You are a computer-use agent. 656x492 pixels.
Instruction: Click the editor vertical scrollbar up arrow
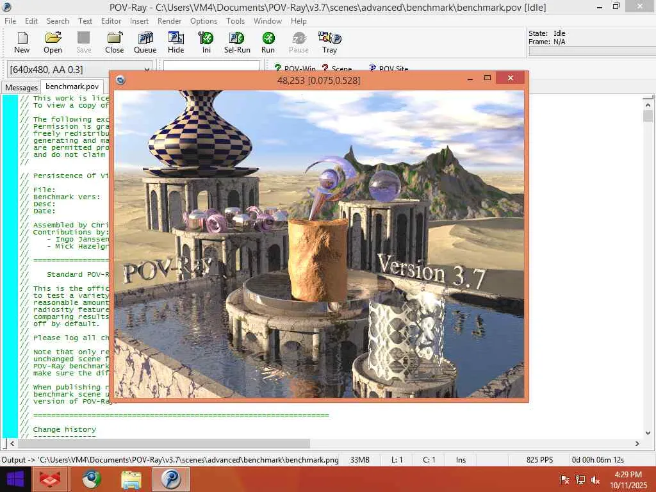(648, 104)
